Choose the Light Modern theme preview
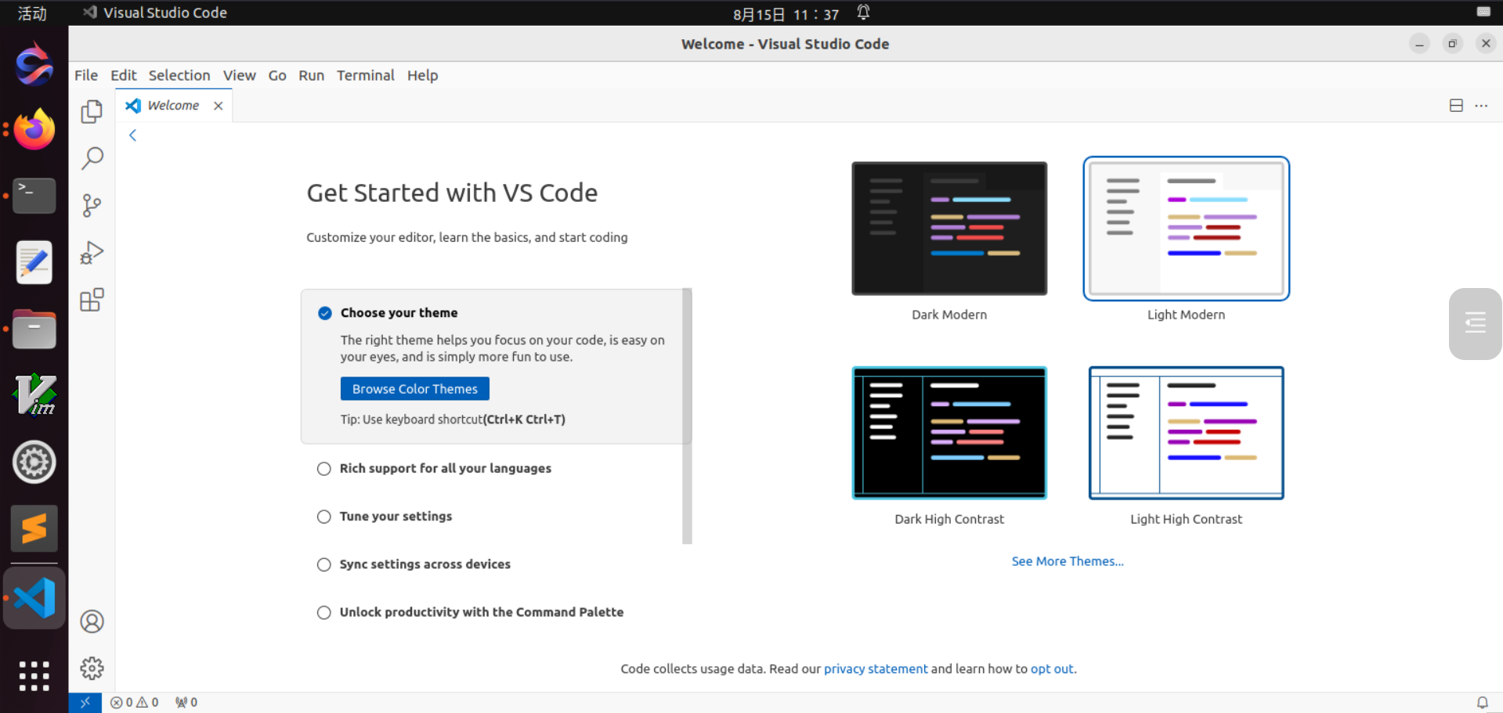The image size is (1503, 713). tap(1186, 229)
